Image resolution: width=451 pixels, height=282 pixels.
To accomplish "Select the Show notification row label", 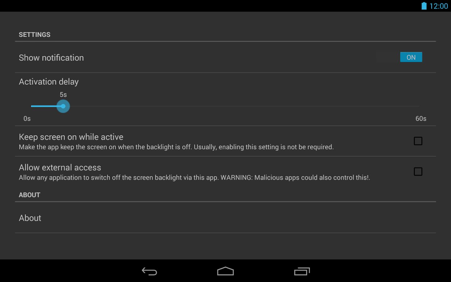I will (x=51, y=58).
